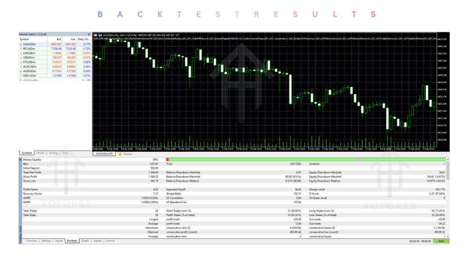The height and width of the screenshot is (266, 473).
Task: Click the down-arrow icon beside EURUSDm
Action: (x=21, y=53)
